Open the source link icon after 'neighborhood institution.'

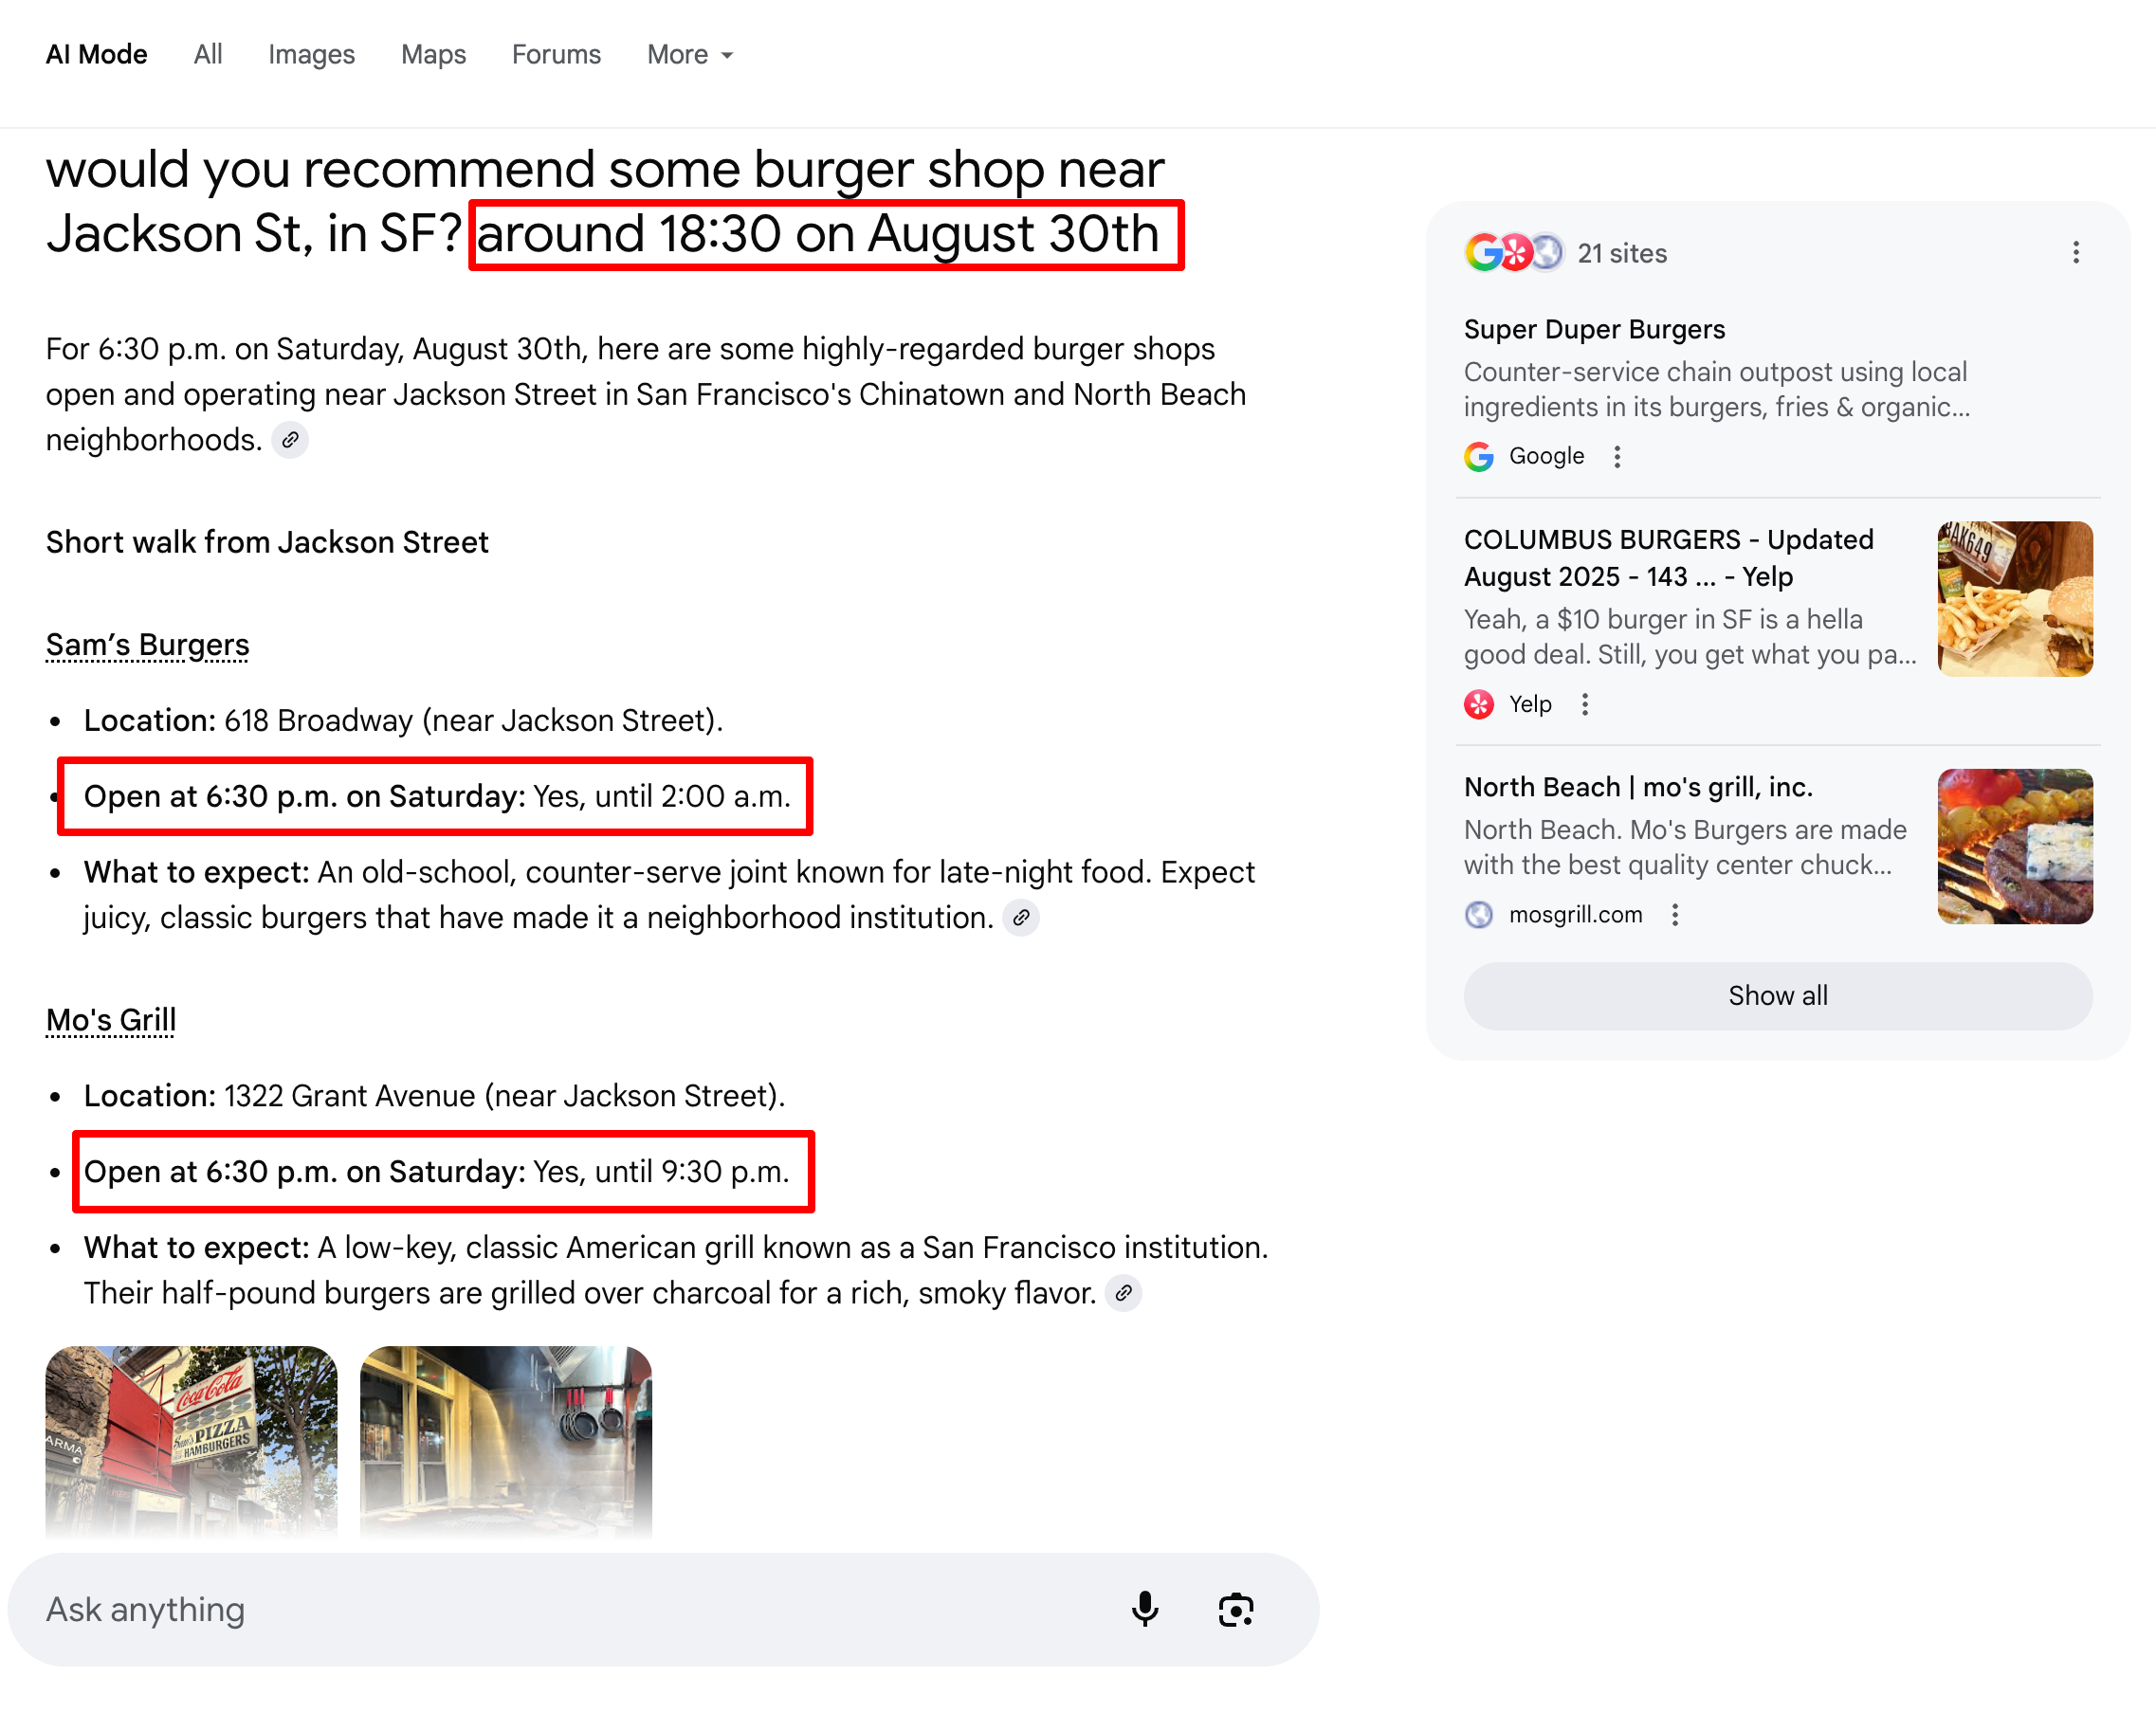pos(1021,917)
